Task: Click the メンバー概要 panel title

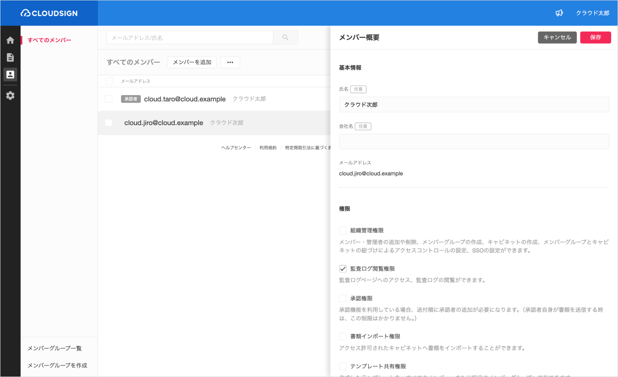Action: 359,37
